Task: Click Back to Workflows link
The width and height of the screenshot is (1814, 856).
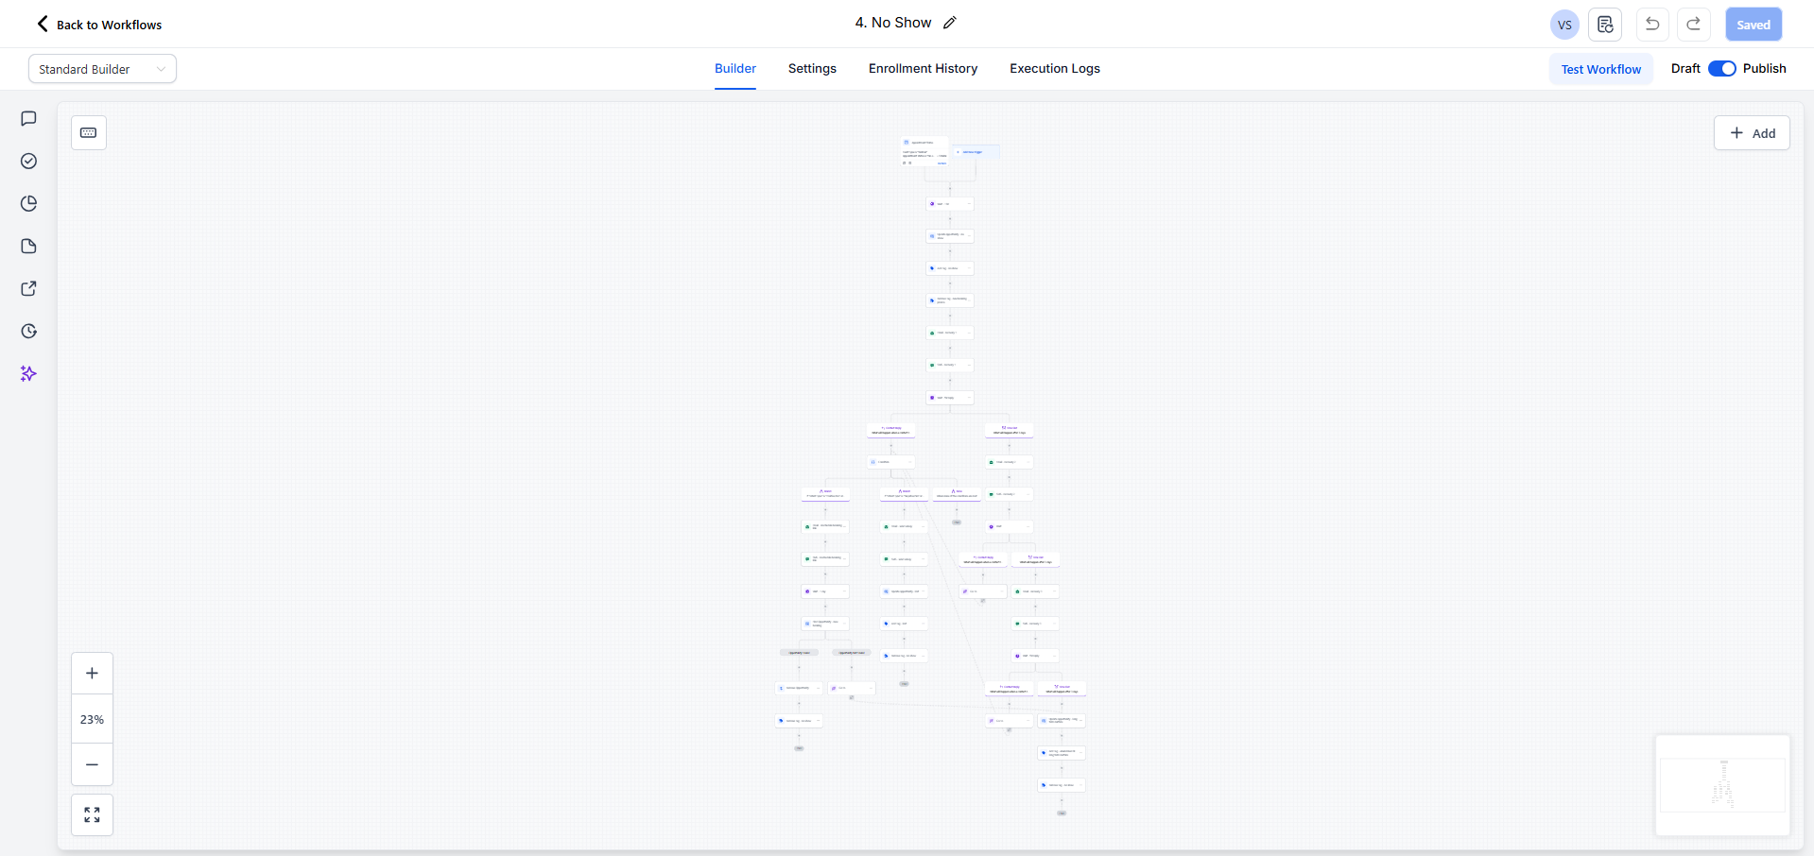Action: click(x=99, y=25)
